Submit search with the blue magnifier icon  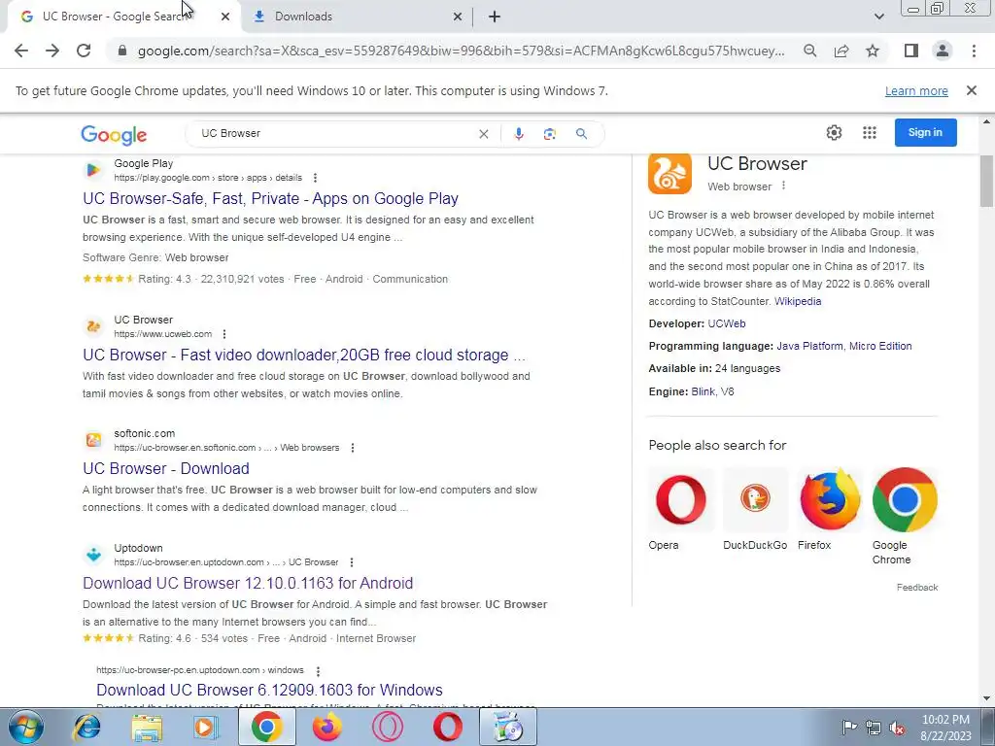tap(581, 134)
